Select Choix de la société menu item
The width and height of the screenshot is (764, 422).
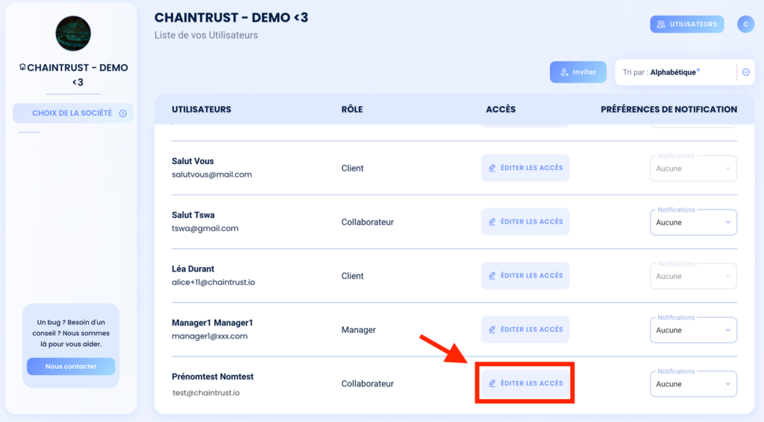click(73, 113)
